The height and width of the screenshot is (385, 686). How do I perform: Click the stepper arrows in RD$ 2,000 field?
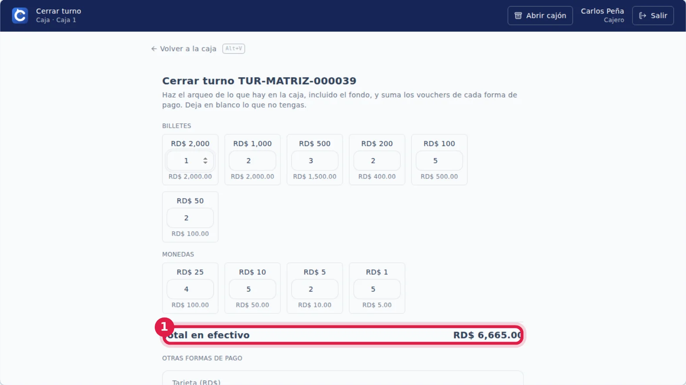click(205, 161)
